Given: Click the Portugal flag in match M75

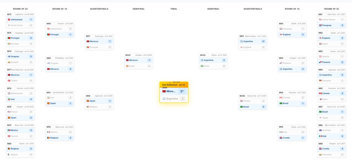Looking at the screenshot, I should pos(9,38).
